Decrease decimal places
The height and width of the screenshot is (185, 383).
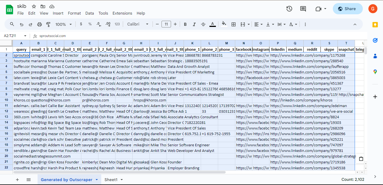(x=99, y=24)
